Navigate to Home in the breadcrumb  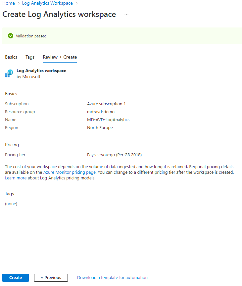(8, 3)
